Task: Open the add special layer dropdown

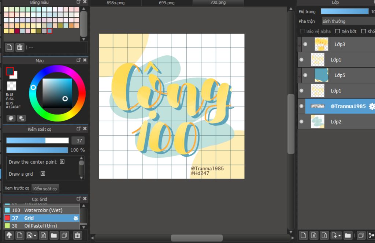Action: click(336, 235)
